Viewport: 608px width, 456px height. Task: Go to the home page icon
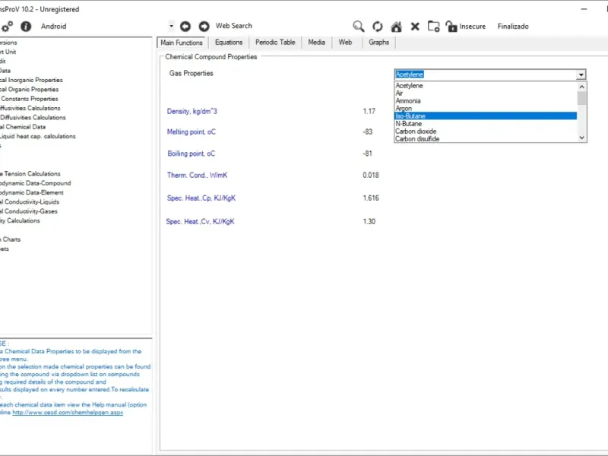tap(396, 26)
